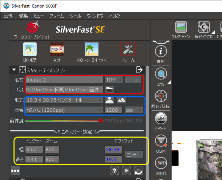Open the 回転/反転 compass tool
The width and height of the screenshot is (222, 180).
[x=161, y=96]
